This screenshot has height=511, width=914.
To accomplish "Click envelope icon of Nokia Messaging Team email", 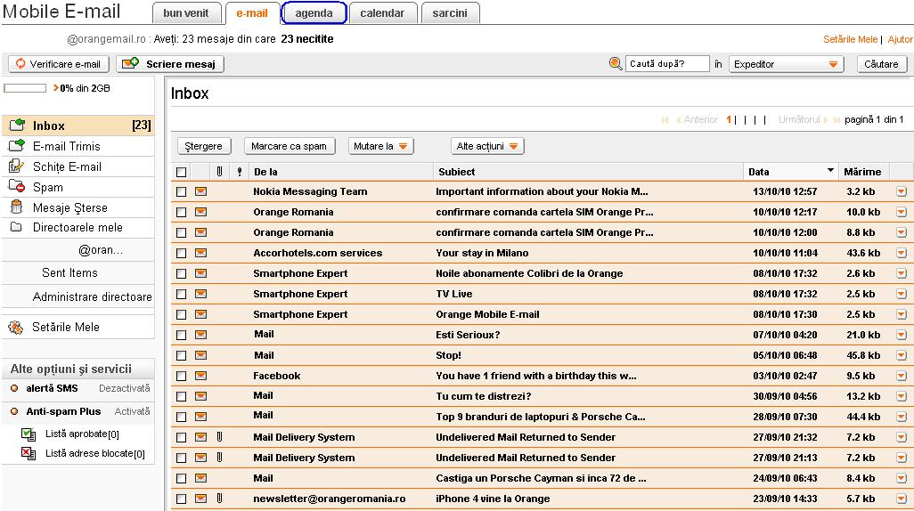I will coord(200,191).
